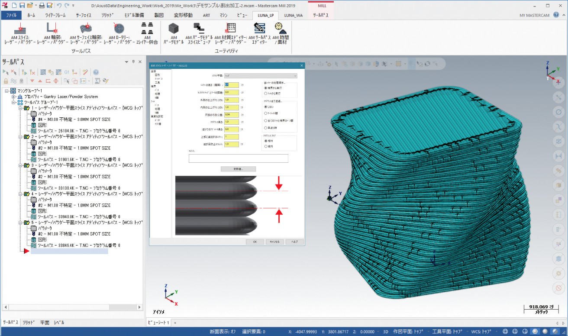This screenshot has height=336, width=568.
Task: Expand the Gantry Laser/Powder System properties node
Action: click(13, 97)
